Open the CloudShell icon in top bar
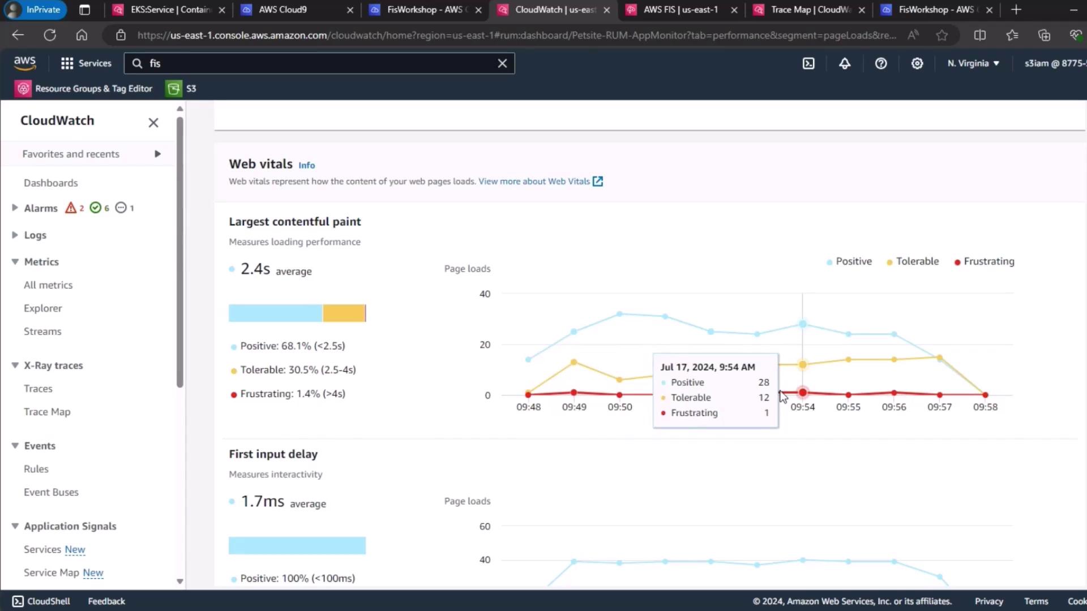Image resolution: width=1087 pixels, height=611 pixels. (808, 63)
